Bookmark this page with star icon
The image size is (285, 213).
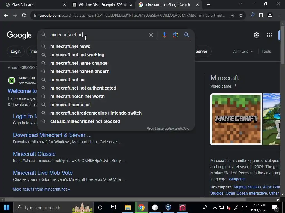tap(241, 16)
